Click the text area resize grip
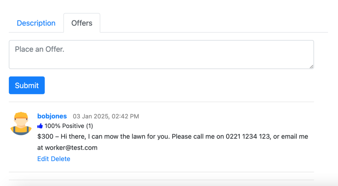Screen dimensions: 338x186 (x=312, y=67)
